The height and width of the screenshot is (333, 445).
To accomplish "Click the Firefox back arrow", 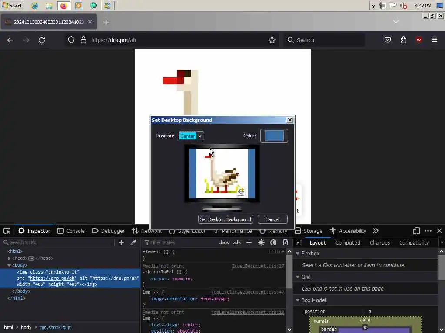I will [x=10, y=40].
